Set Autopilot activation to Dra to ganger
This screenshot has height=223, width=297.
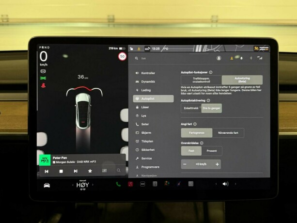point(211,108)
